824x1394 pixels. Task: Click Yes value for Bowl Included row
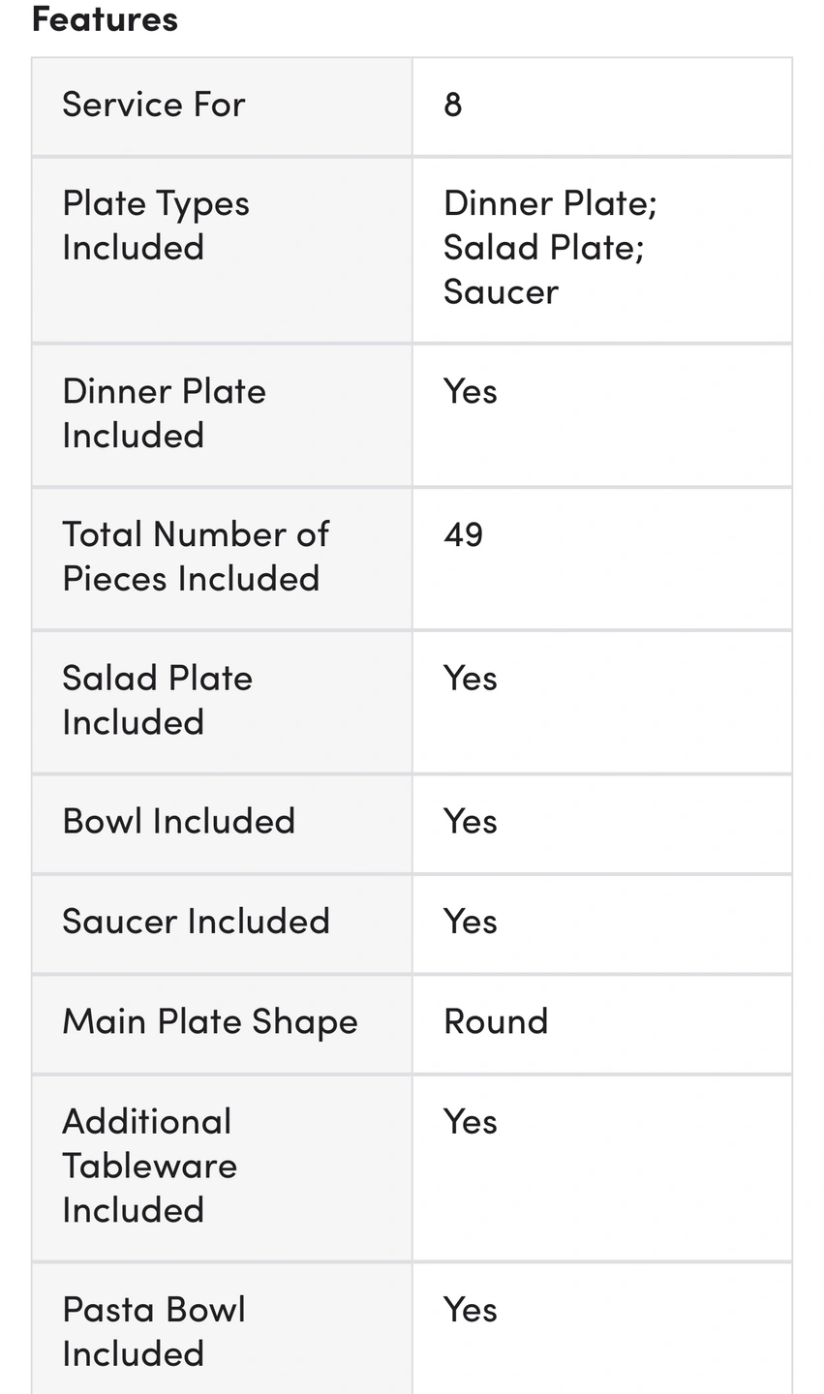tap(471, 822)
